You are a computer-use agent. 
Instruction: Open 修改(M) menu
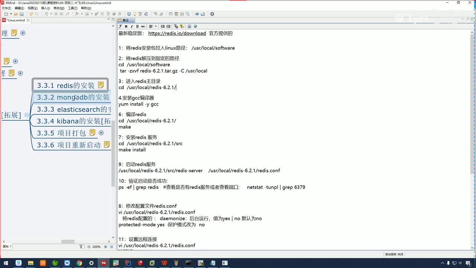(x=59, y=8)
